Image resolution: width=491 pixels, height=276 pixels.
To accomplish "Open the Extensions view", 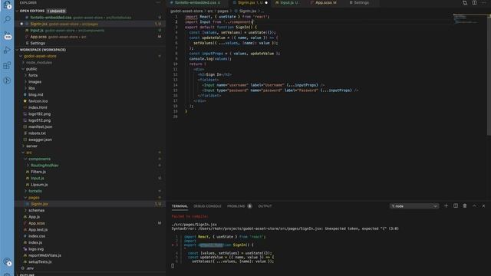I will click(x=7, y=65).
